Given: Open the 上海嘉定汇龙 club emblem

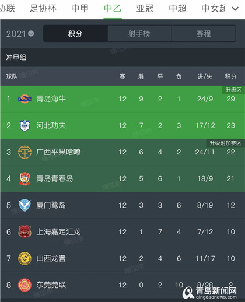Looking at the screenshot, I should pyautogui.click(x=24, y=231).
